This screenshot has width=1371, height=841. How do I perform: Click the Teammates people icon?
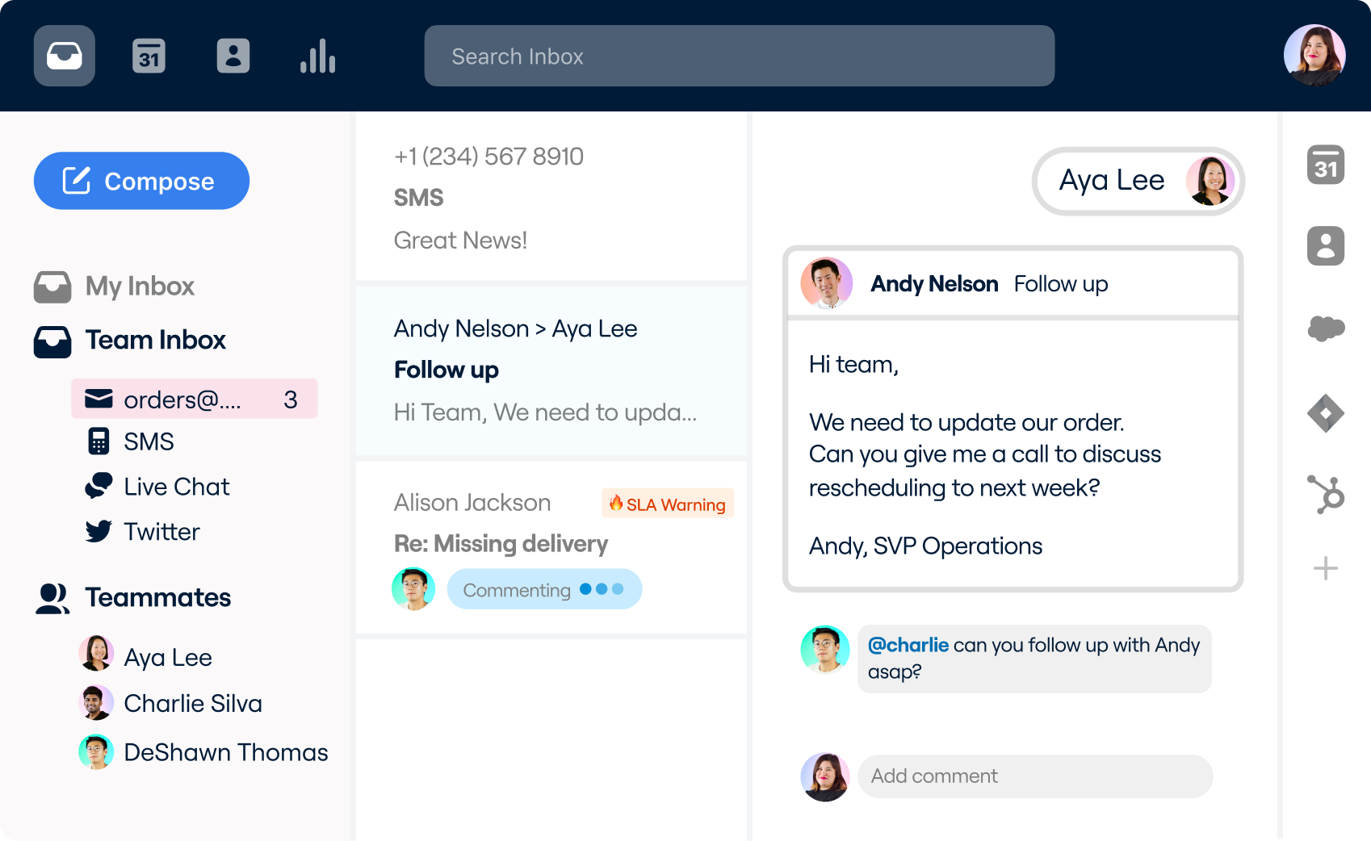pyautogui.click(x=53, y=599)
